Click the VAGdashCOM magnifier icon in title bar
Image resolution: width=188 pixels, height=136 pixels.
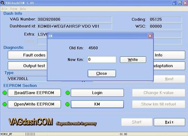[3, 3]
